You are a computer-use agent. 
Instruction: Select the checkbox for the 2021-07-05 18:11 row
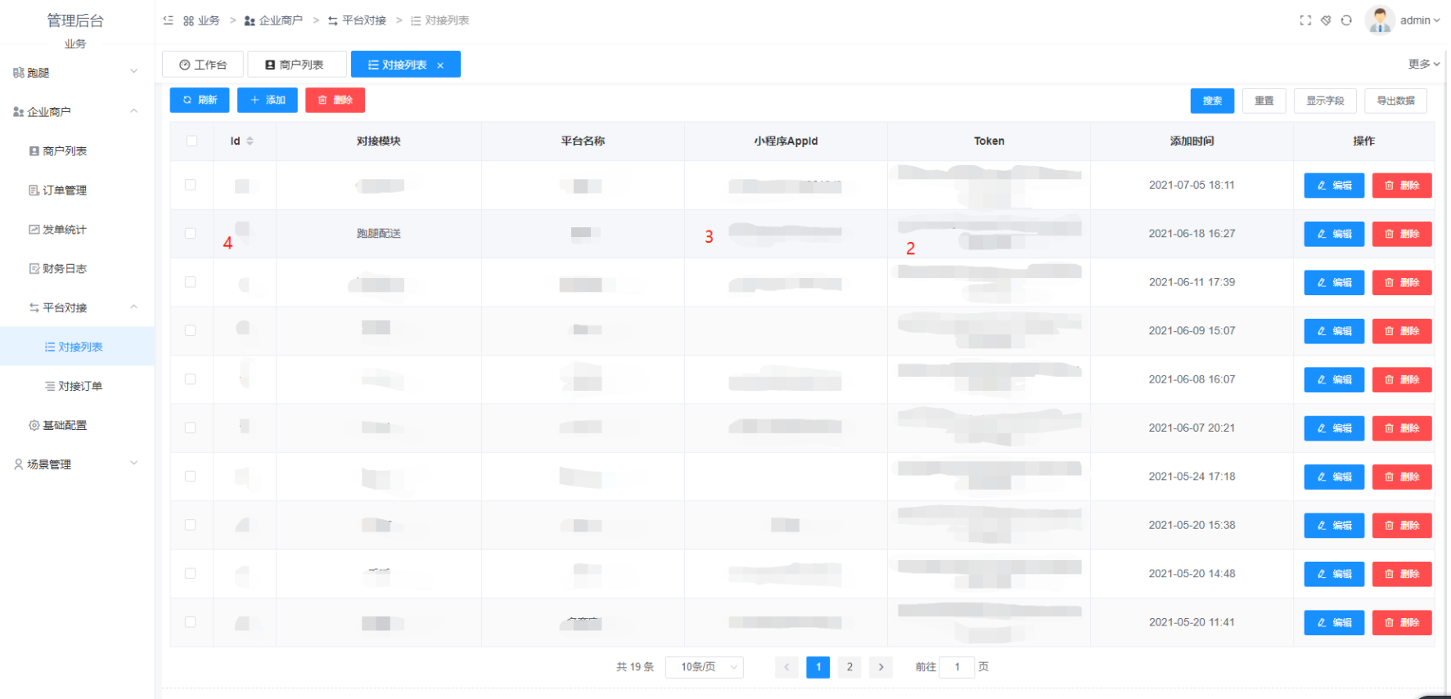tap(191, 185)
